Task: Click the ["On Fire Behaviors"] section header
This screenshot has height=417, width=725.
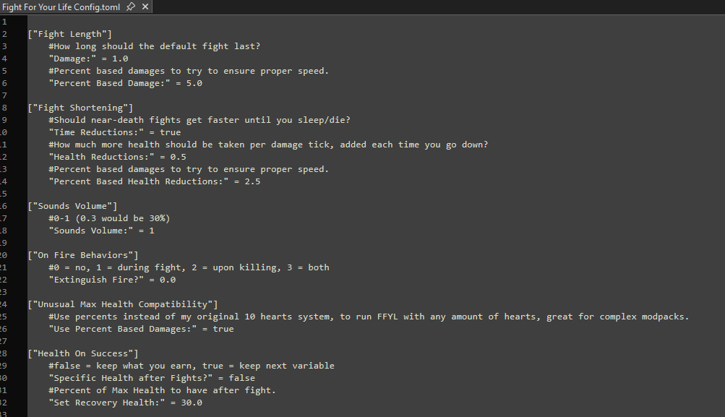Action: (82, 255)
